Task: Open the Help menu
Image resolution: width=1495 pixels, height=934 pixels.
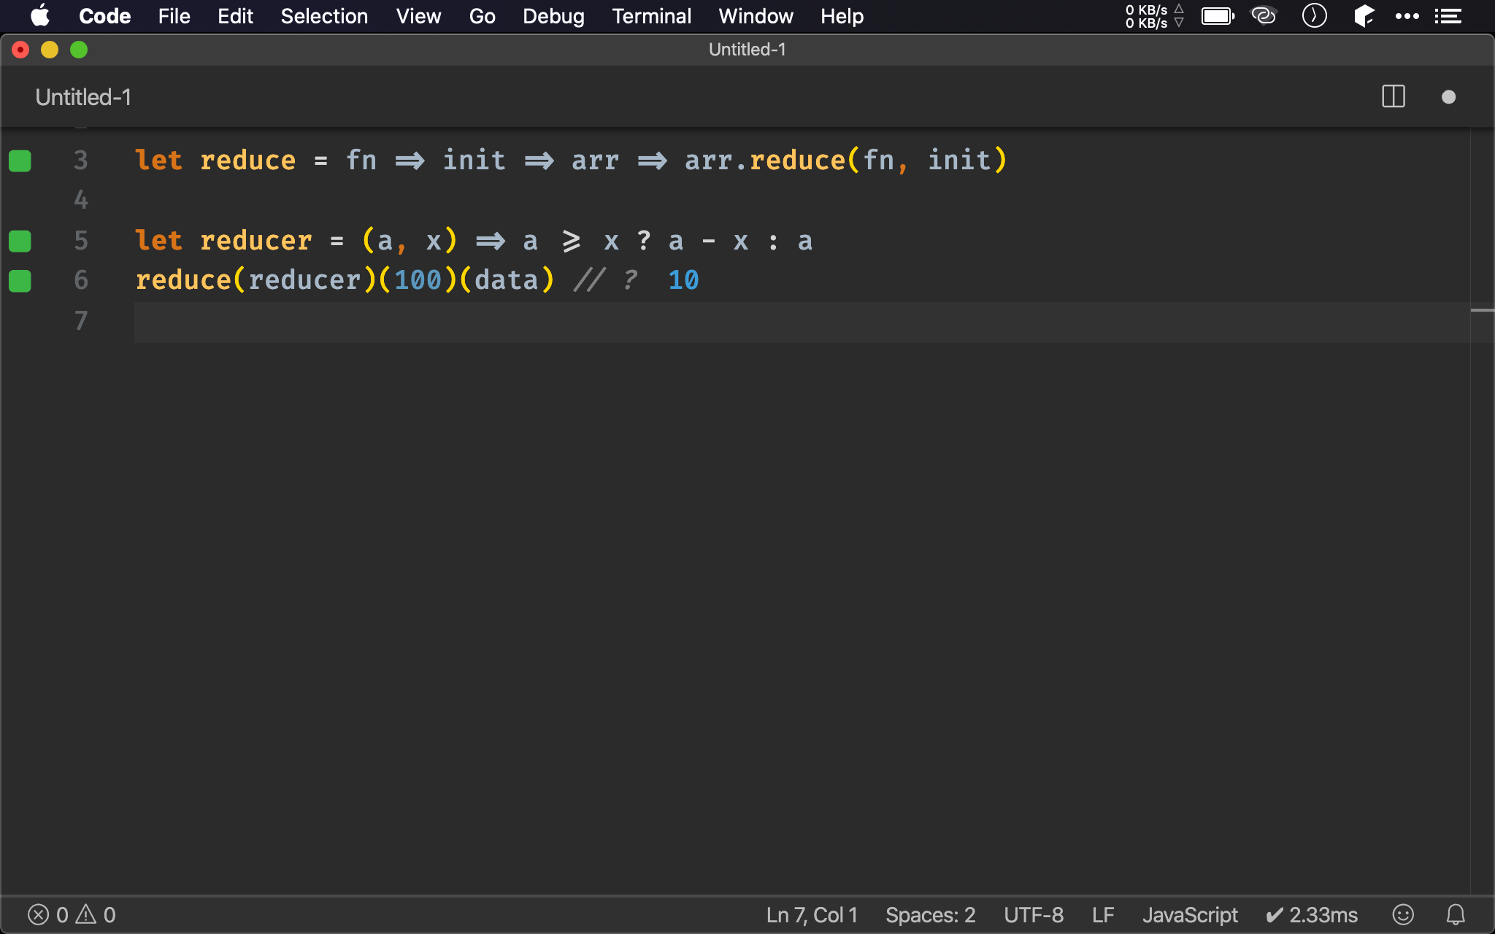Action: (x=842, y=16)
